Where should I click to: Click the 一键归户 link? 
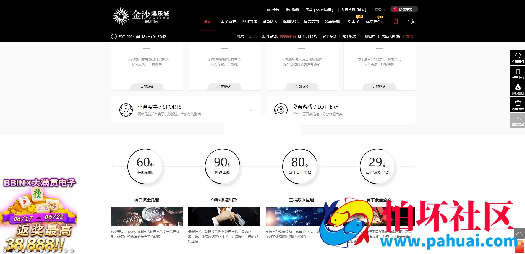[x=369, y=36]
